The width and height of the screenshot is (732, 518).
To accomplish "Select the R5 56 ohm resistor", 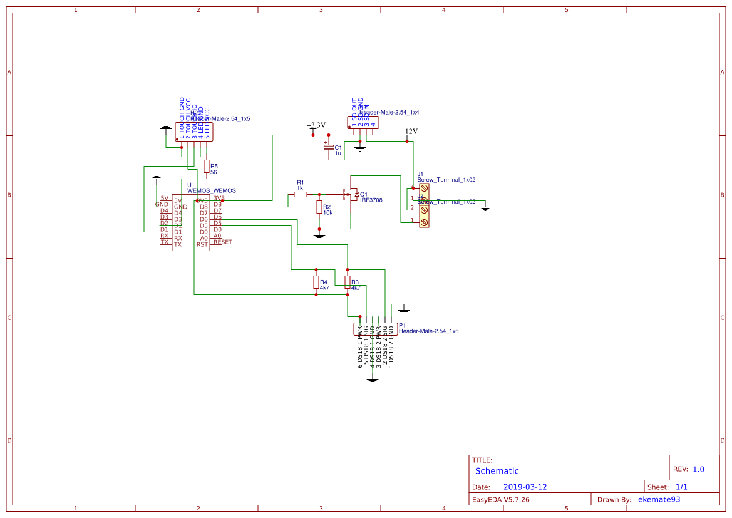I will click(207, 166).
